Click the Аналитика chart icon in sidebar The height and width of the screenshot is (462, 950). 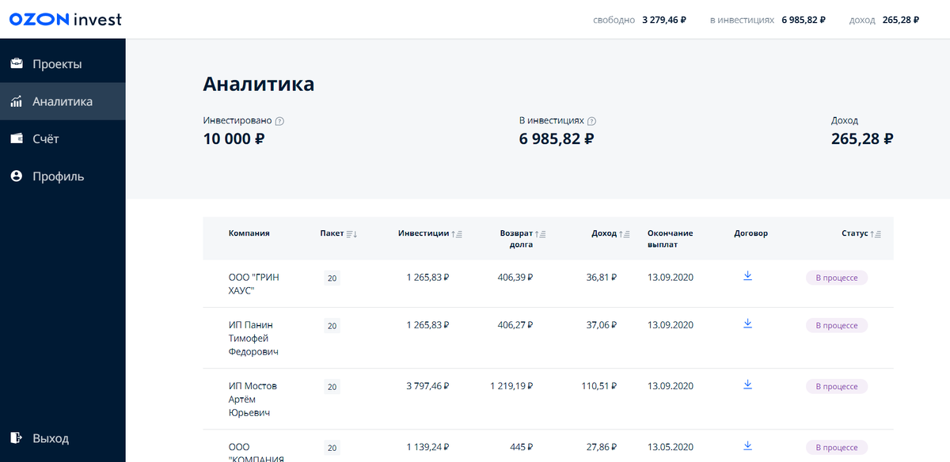click(16, 101)
